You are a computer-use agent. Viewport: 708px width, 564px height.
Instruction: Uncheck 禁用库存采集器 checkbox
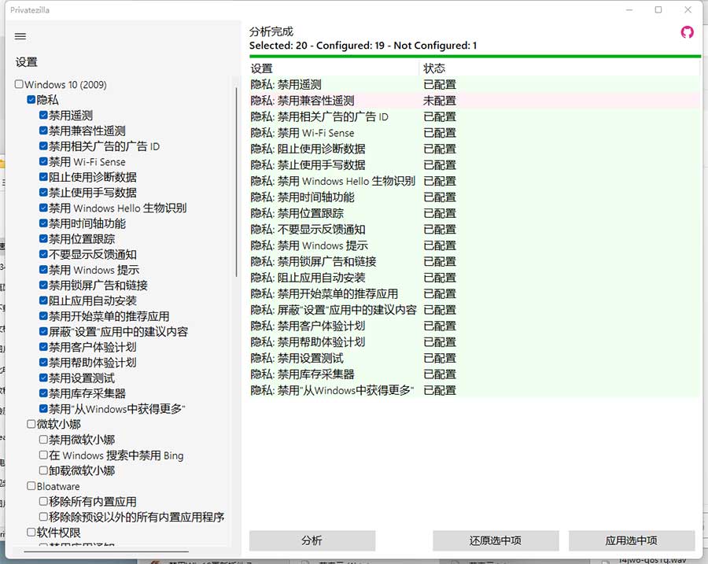click(x=43, y=393)
